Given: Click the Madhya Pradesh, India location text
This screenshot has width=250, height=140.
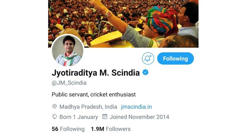Looking at the screenshot, I should coord(88,107).
